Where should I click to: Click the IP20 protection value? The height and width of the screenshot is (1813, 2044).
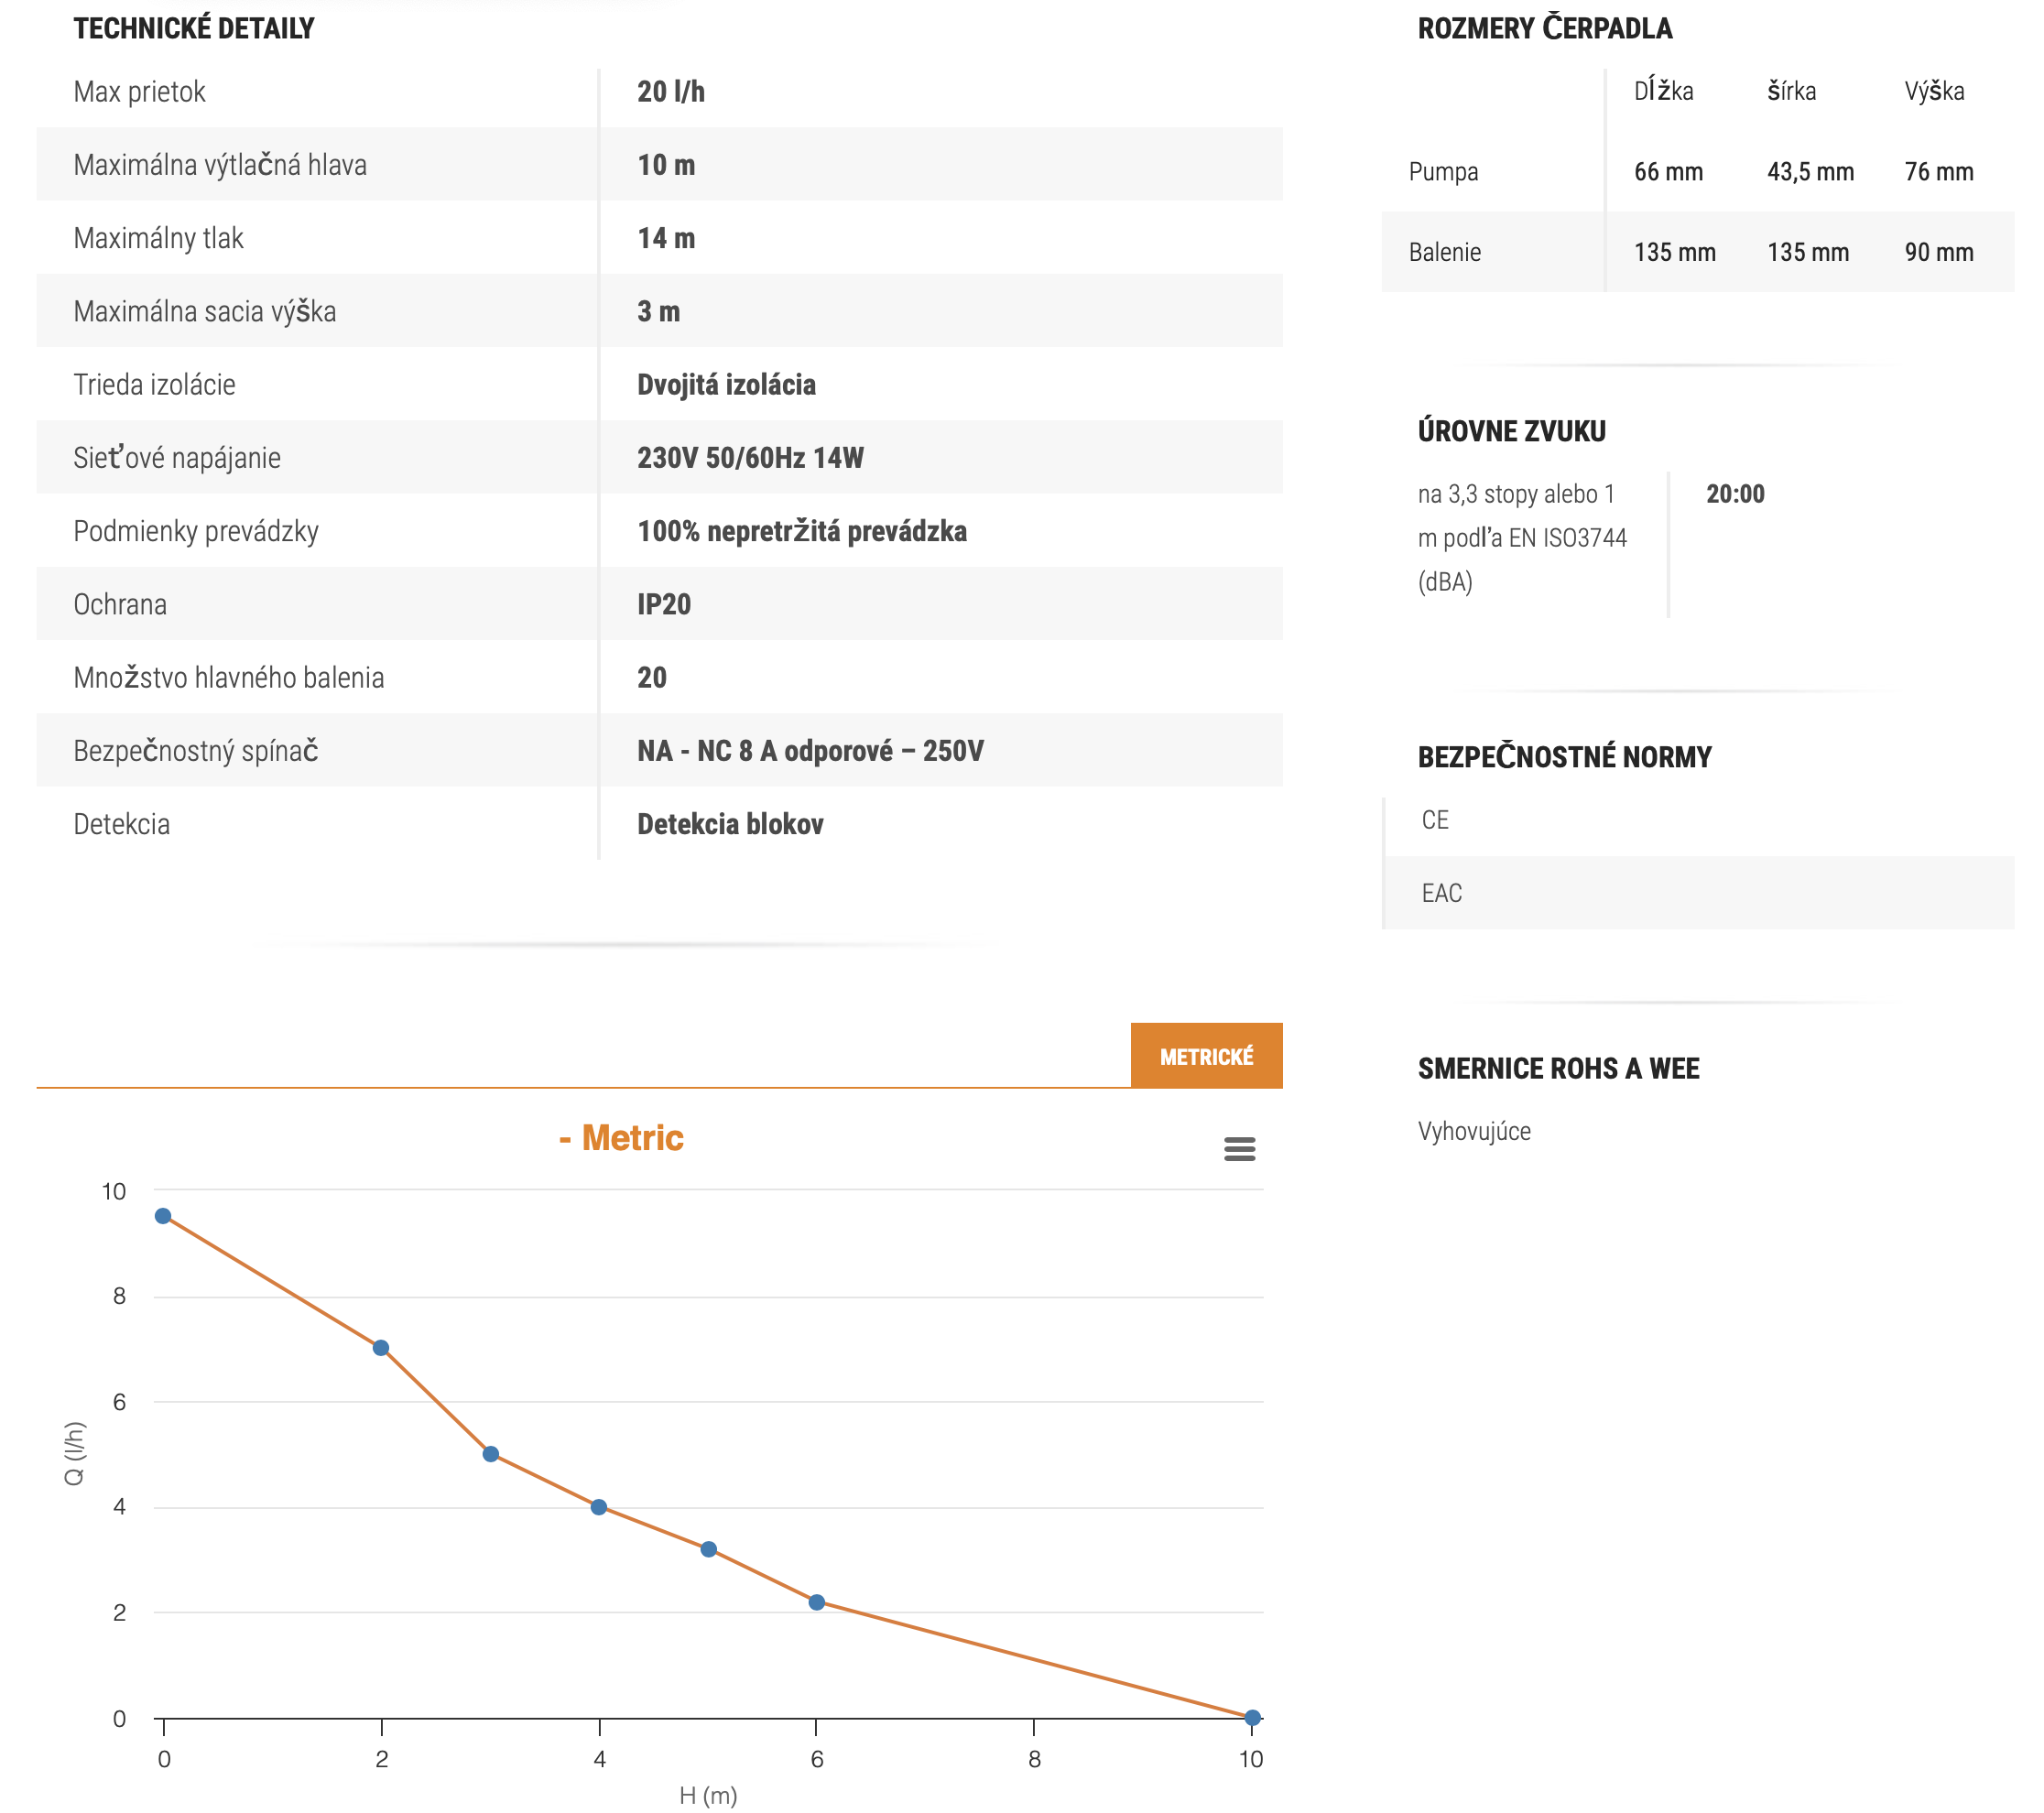pos(664,604)
